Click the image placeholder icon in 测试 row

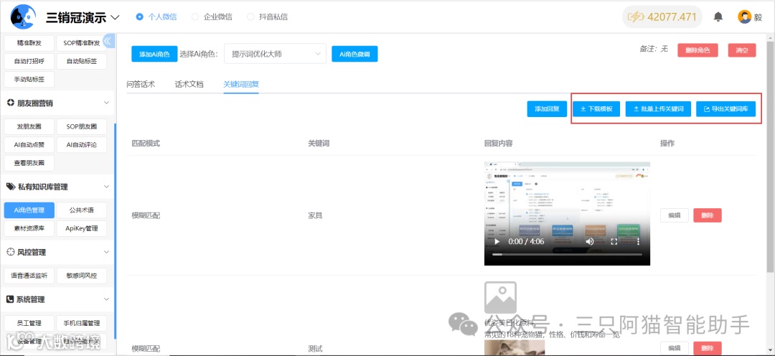[500, 298]
